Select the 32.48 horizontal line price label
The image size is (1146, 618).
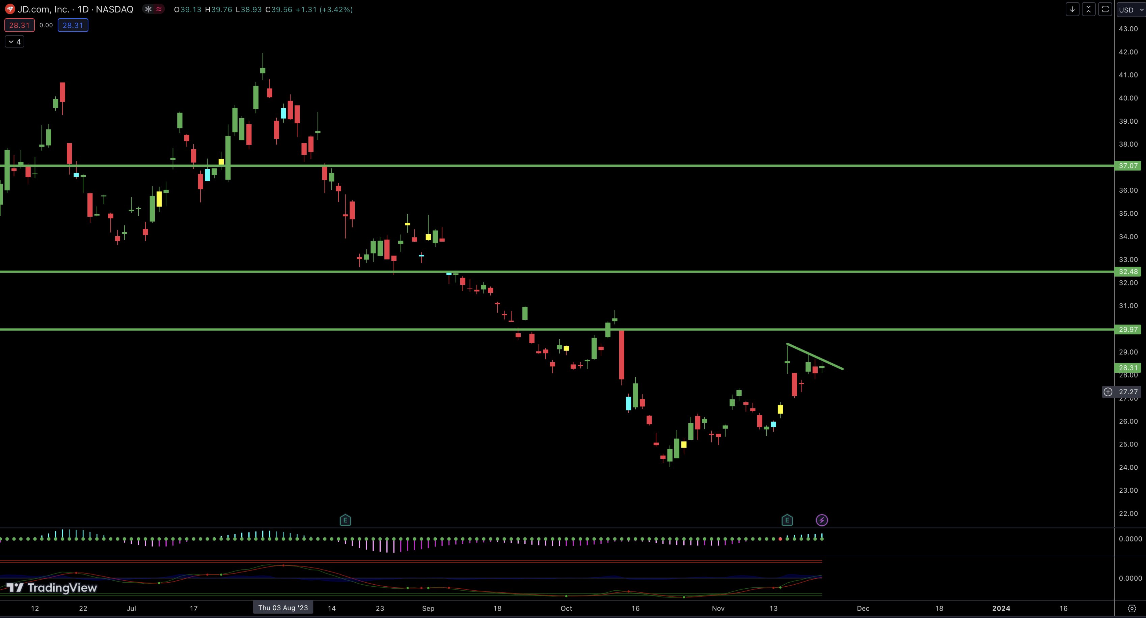1128,272
